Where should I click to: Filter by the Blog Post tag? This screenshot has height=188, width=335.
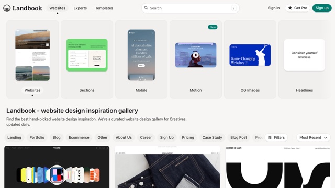[239, 138]
